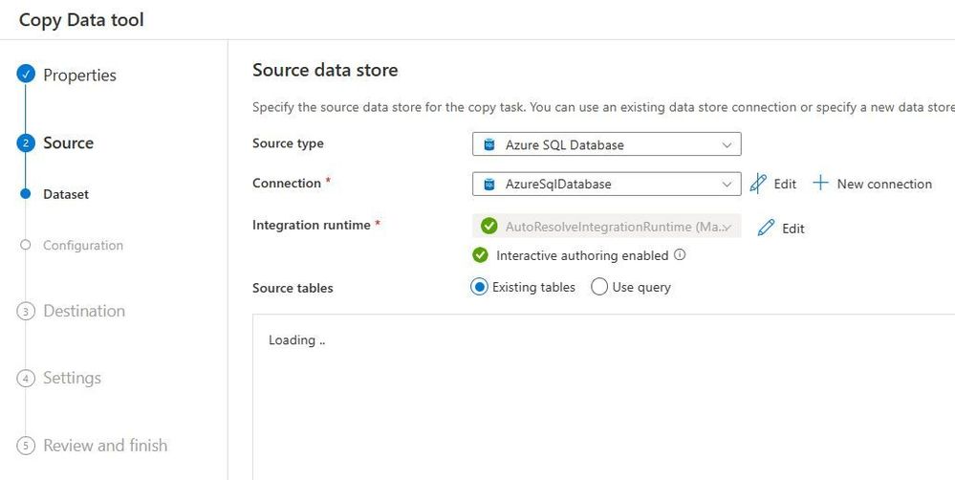Click Edit link next to Connection
Screen dimensions: 955x480
[785, 184]
